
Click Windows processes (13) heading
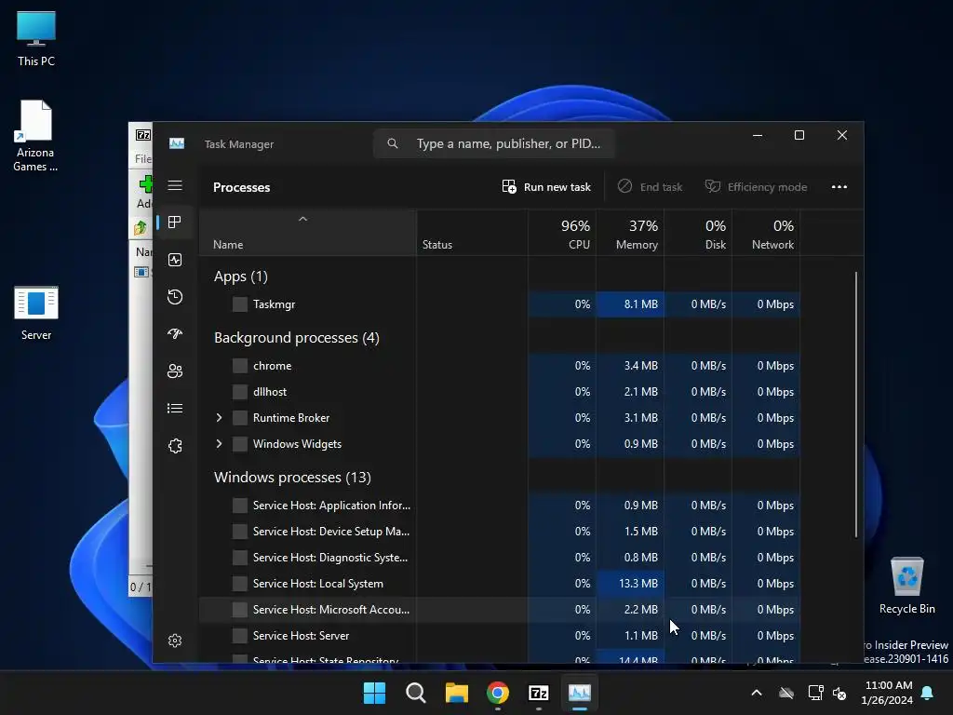pyautogui.click(x=292, y=478)
